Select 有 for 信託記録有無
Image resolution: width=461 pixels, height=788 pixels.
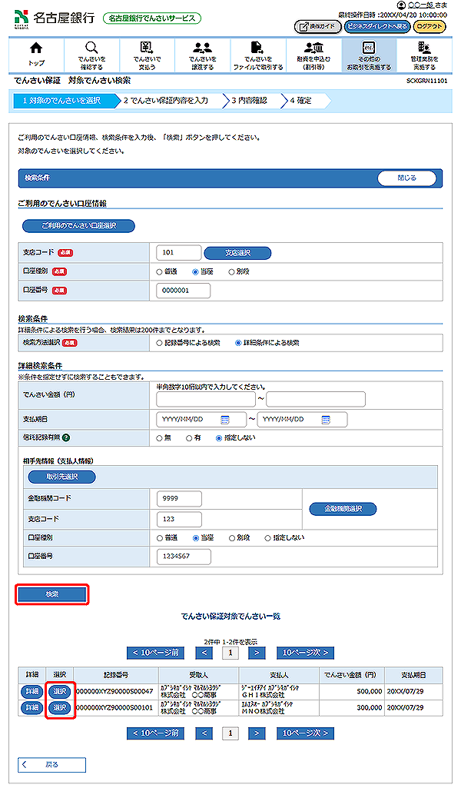[188, 437]
